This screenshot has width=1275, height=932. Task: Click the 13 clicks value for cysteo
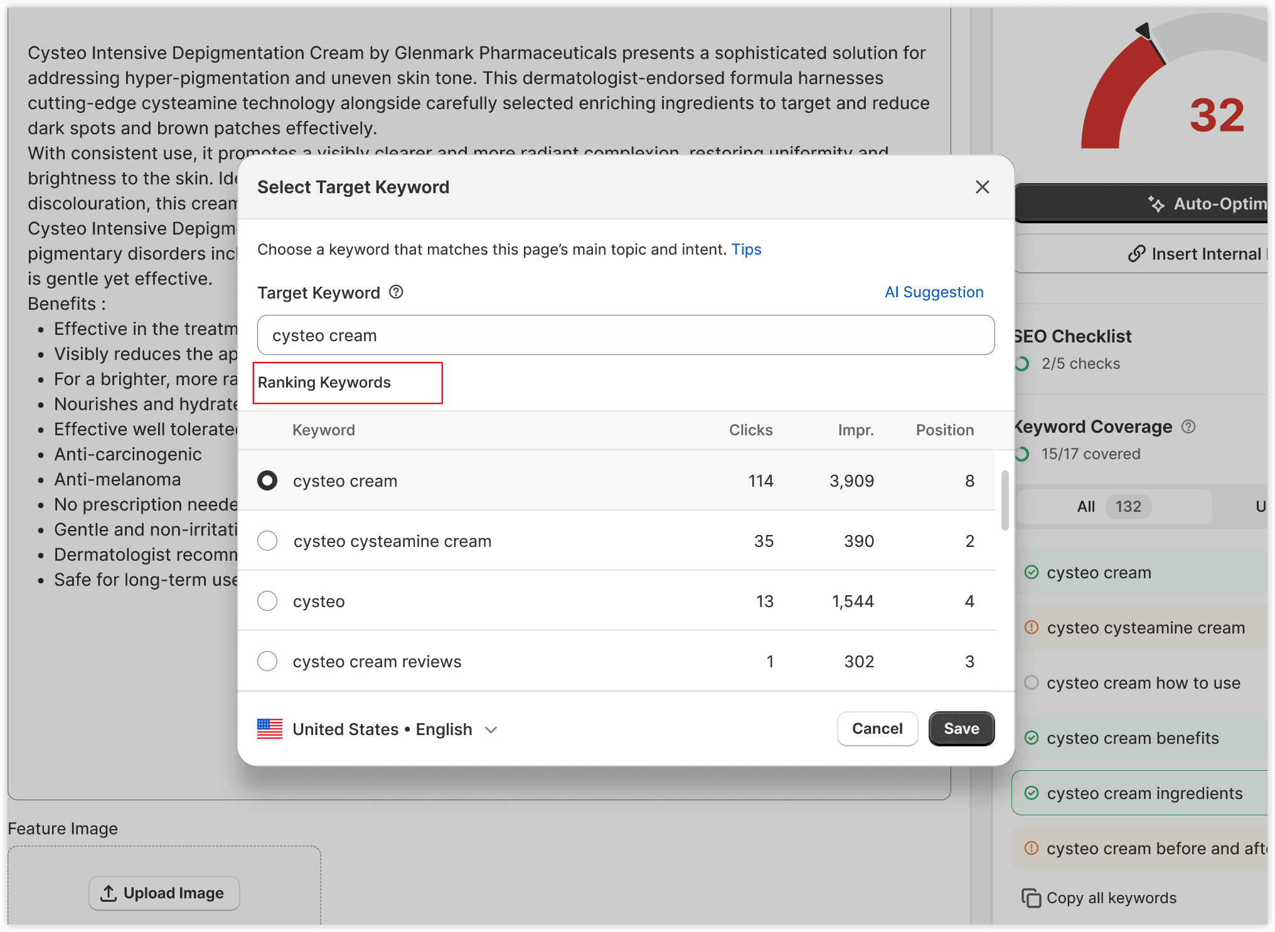(764, 601)
